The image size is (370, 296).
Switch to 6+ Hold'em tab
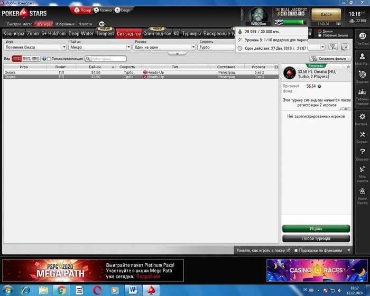click(53, 34)
